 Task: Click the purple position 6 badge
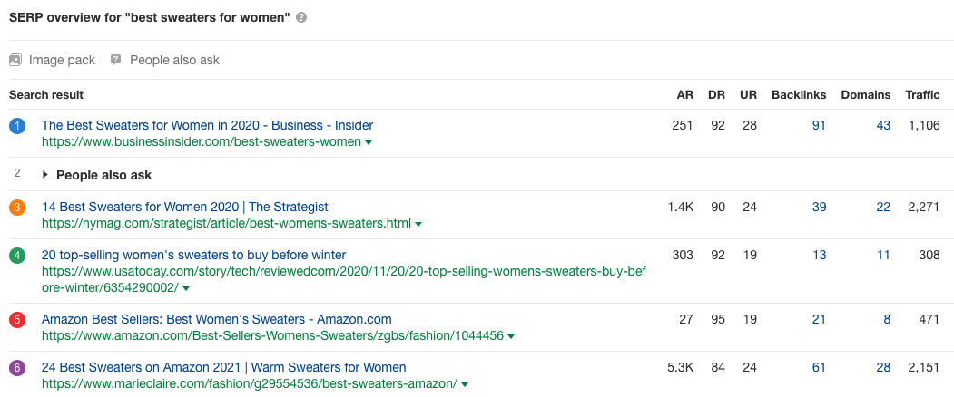tap(17, 368)
